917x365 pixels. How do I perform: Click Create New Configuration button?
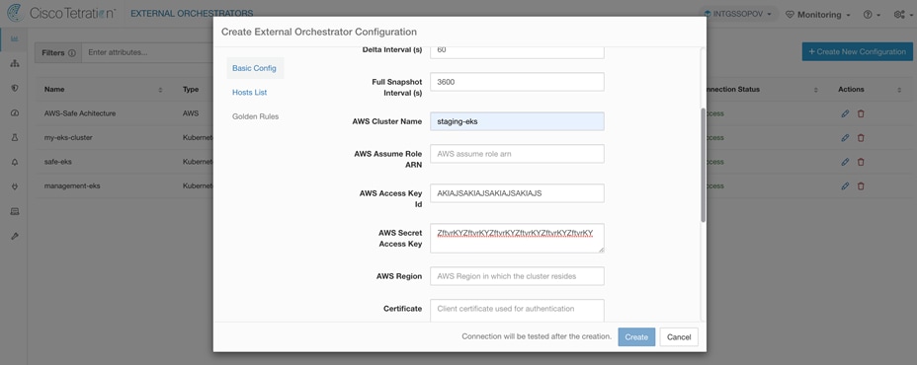[857, 51]
